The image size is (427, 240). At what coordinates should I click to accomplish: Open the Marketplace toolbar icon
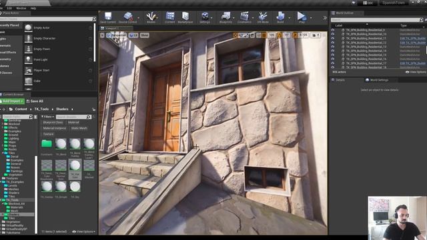[185, 17]
